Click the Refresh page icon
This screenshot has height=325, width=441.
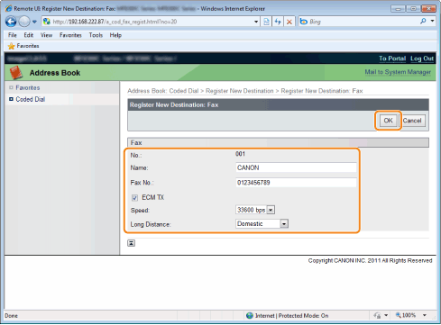pos(278,22)
